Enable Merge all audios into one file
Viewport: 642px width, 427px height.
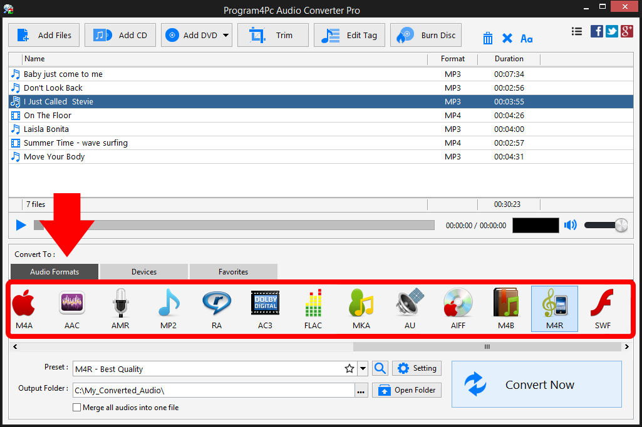(x=77, y=408)
